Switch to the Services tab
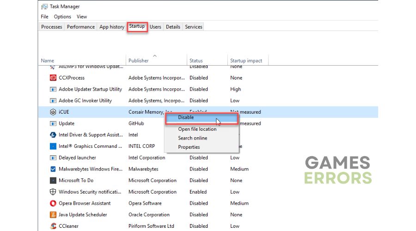 (193, 27)
